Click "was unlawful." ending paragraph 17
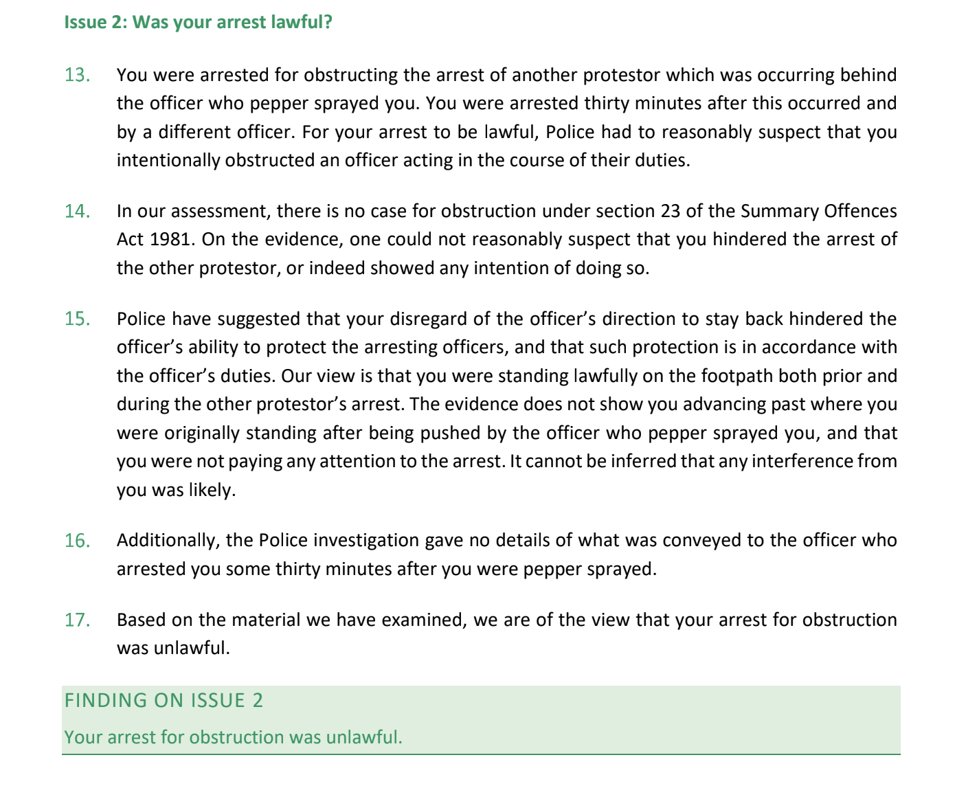The image size is (955, 786). click(x=173, y=648)
